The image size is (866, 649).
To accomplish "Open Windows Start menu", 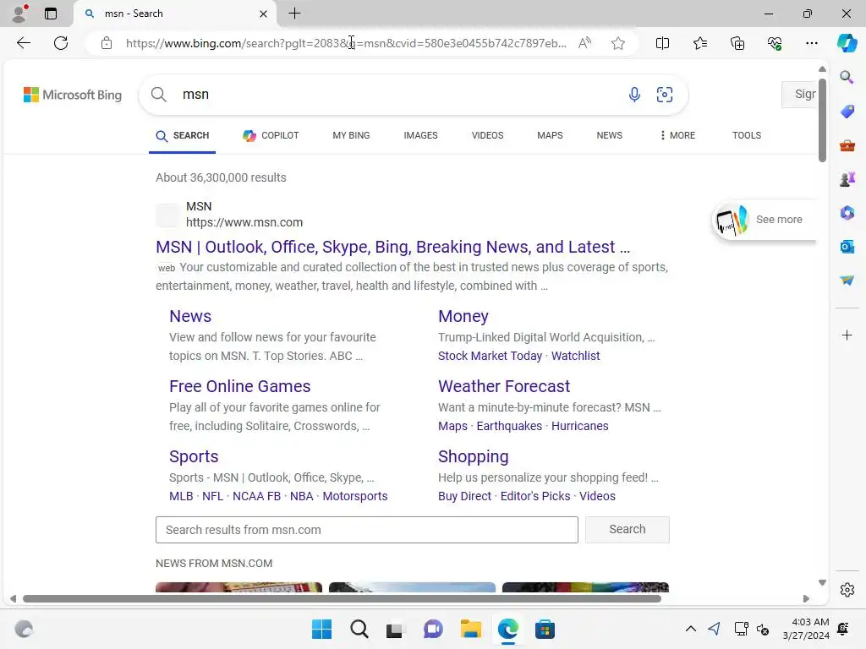I will [321, 629].
